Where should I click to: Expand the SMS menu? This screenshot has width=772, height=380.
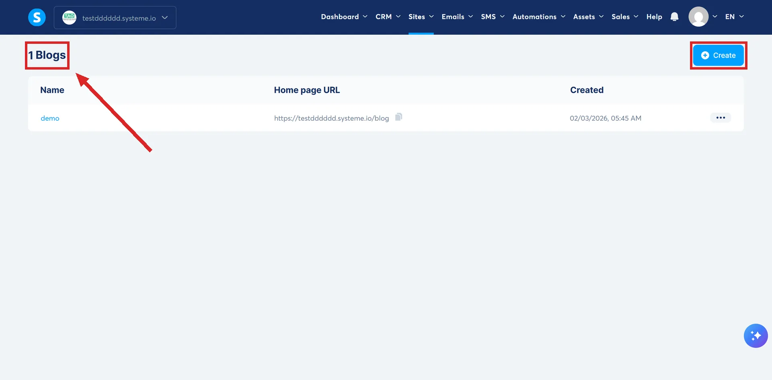click(x=493, y=17)
